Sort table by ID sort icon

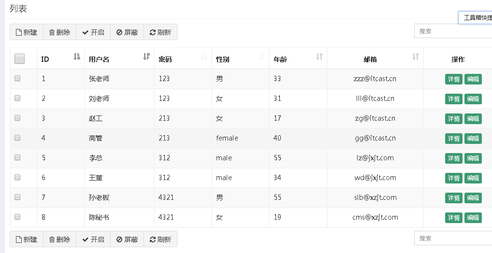pos(77,56)
